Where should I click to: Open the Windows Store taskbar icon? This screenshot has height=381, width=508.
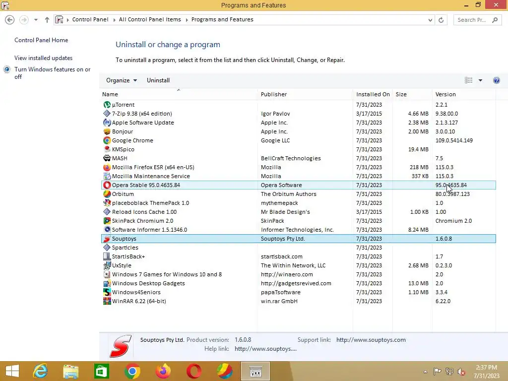pos(101,371)
